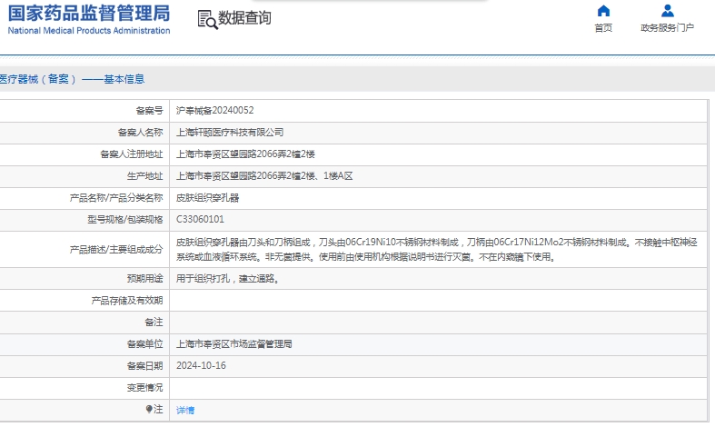Select the date 2024-10-16

pos(201,366)
